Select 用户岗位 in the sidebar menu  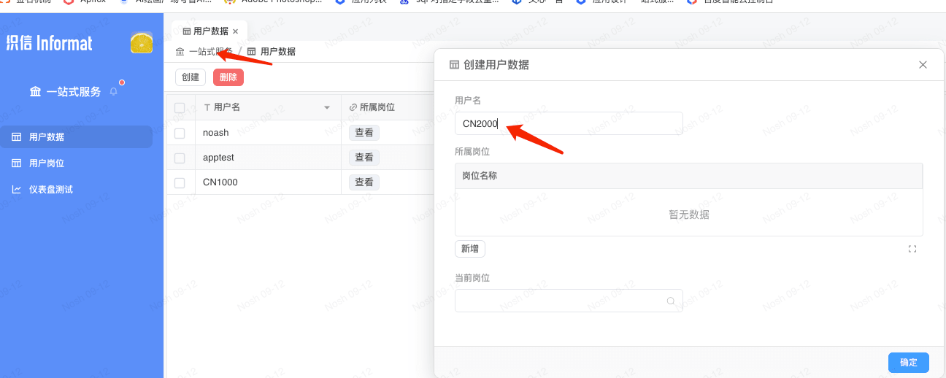(x=77, y=163)
